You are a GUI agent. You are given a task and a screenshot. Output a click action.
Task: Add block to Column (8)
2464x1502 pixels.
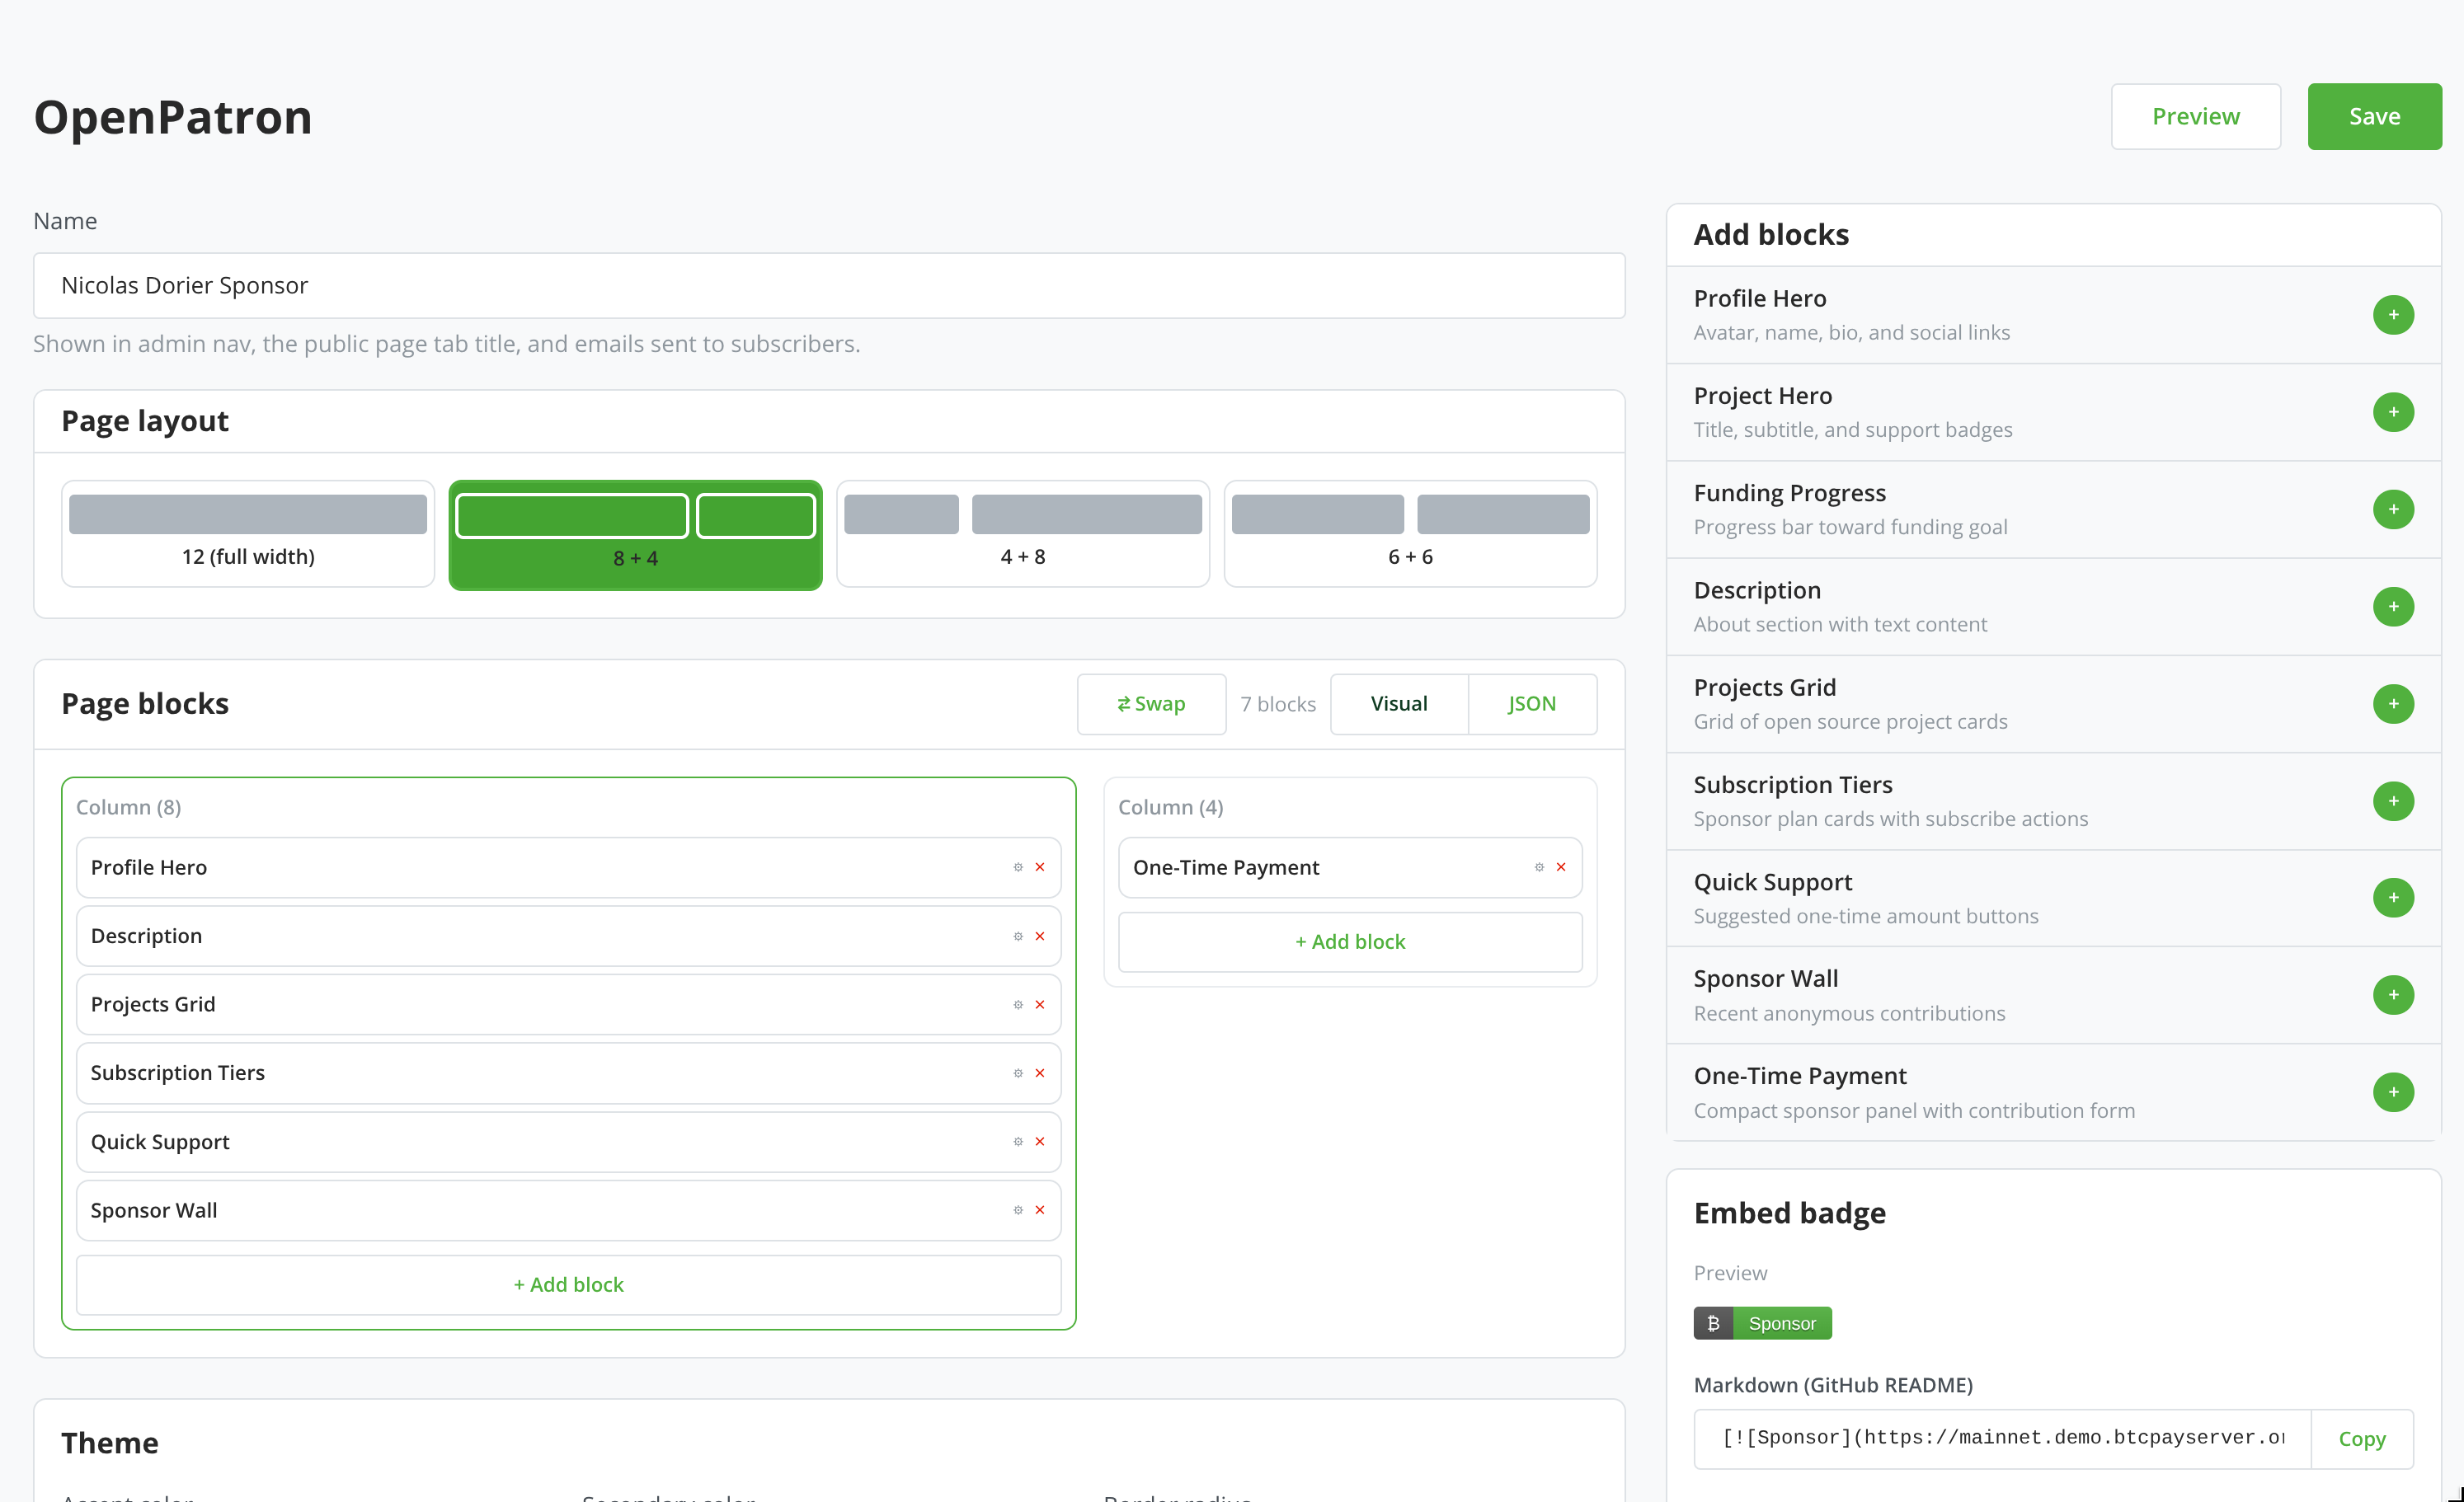point(569,1285)
